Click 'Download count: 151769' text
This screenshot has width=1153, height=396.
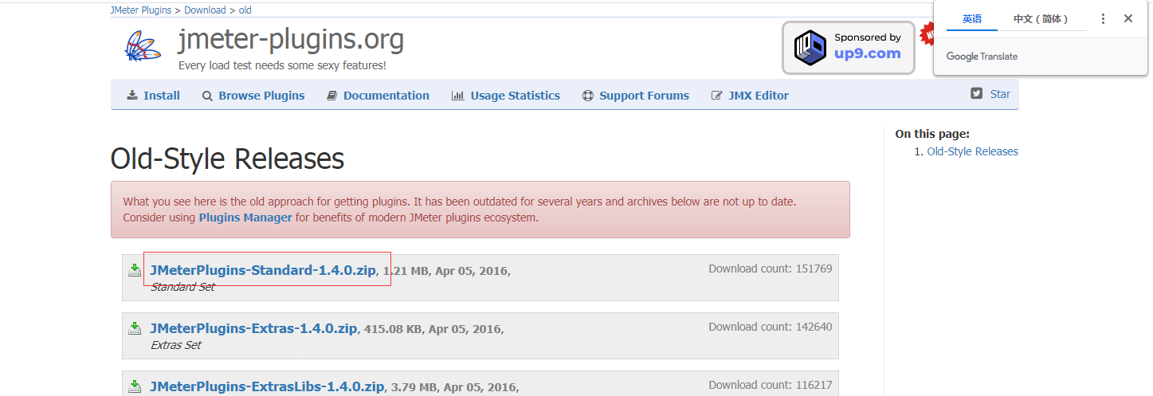tap(771, 269)
